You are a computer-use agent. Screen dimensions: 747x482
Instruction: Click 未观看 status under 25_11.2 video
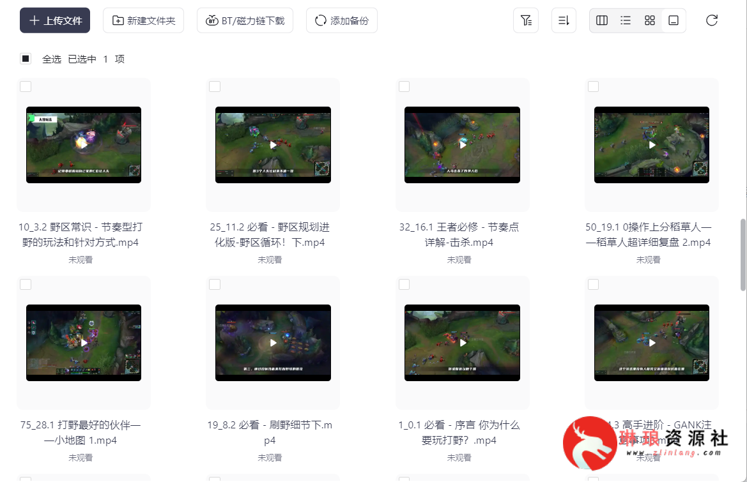point(270,260)
